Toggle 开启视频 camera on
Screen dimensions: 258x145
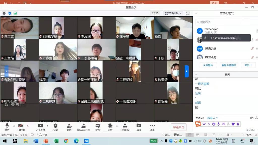point(21,127)
